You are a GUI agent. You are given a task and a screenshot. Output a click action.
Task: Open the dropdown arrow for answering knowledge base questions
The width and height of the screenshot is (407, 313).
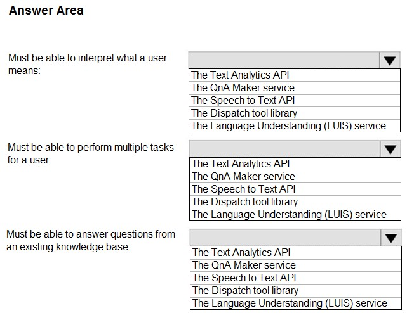tap(390, 238)
